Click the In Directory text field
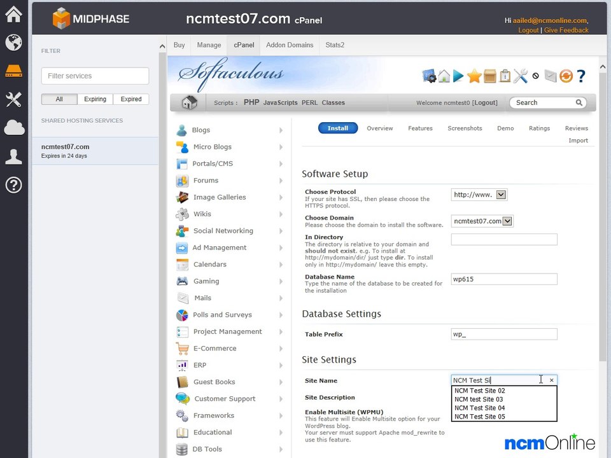The height and width of the screenshot is (458, 611). (504, 240)
